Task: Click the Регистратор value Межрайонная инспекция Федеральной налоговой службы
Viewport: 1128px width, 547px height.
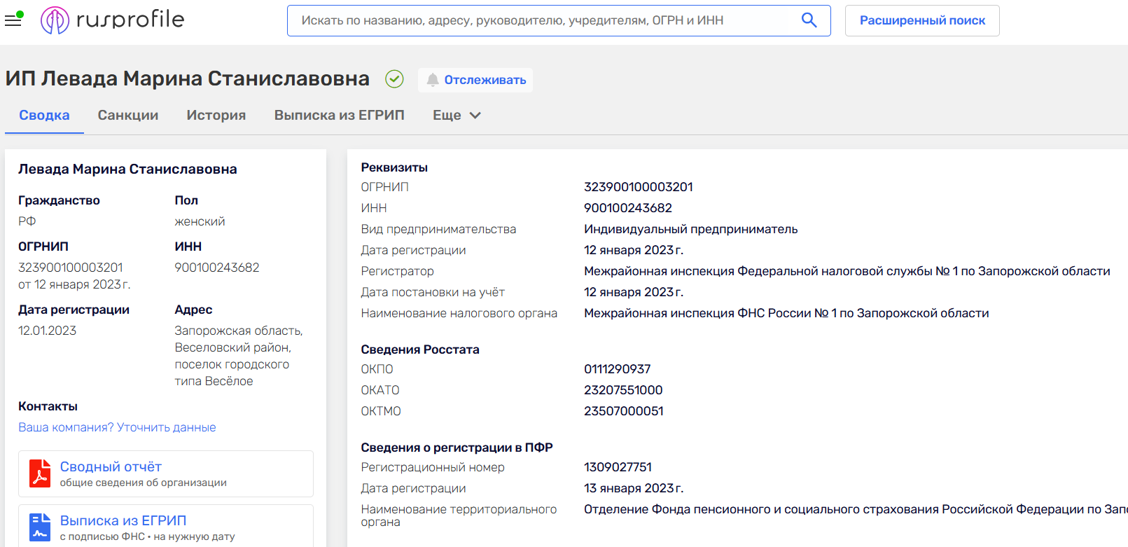Action: coord(847,271)
